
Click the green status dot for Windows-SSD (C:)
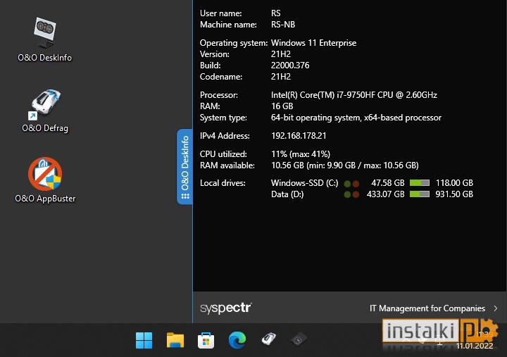[347, 184]
